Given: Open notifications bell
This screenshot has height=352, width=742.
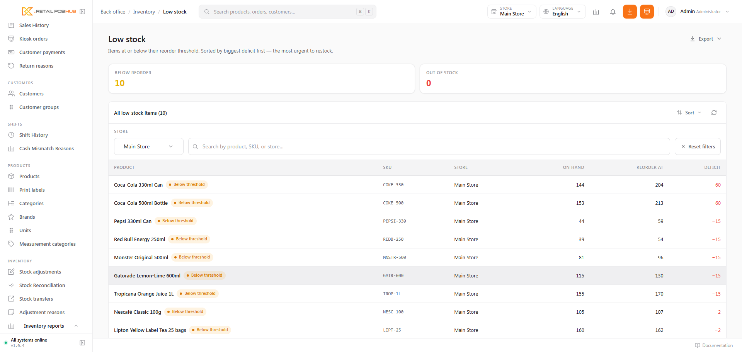Looking at the screenshot, I should (613, 12).
